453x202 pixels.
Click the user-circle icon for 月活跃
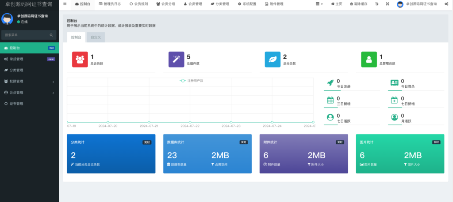click(394, 118)
